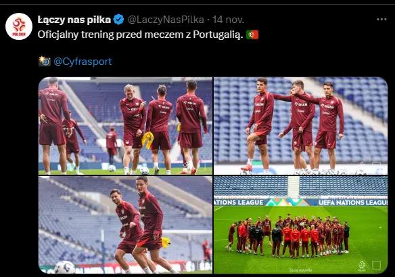The height and width of the screenshot is (277, 395).
Task: Open the @Cyfrasport mention link
Action: [83, 62]
